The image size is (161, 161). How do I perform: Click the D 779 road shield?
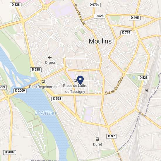click(126, 32)
